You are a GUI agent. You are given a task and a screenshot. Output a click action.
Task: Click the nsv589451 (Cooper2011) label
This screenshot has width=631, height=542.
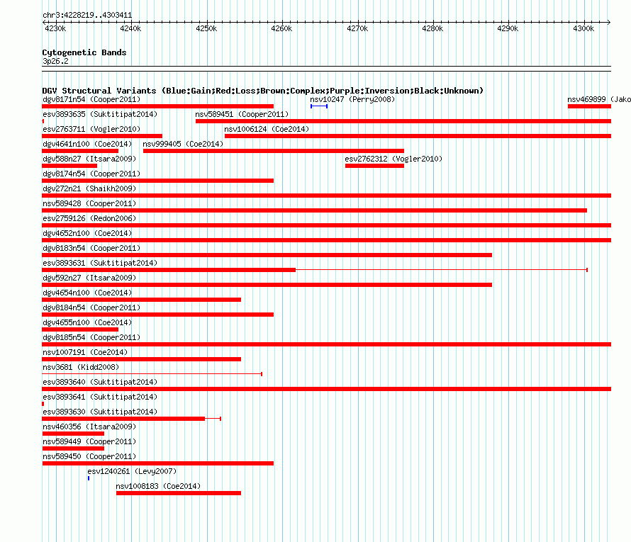click(x=242, y=114)
